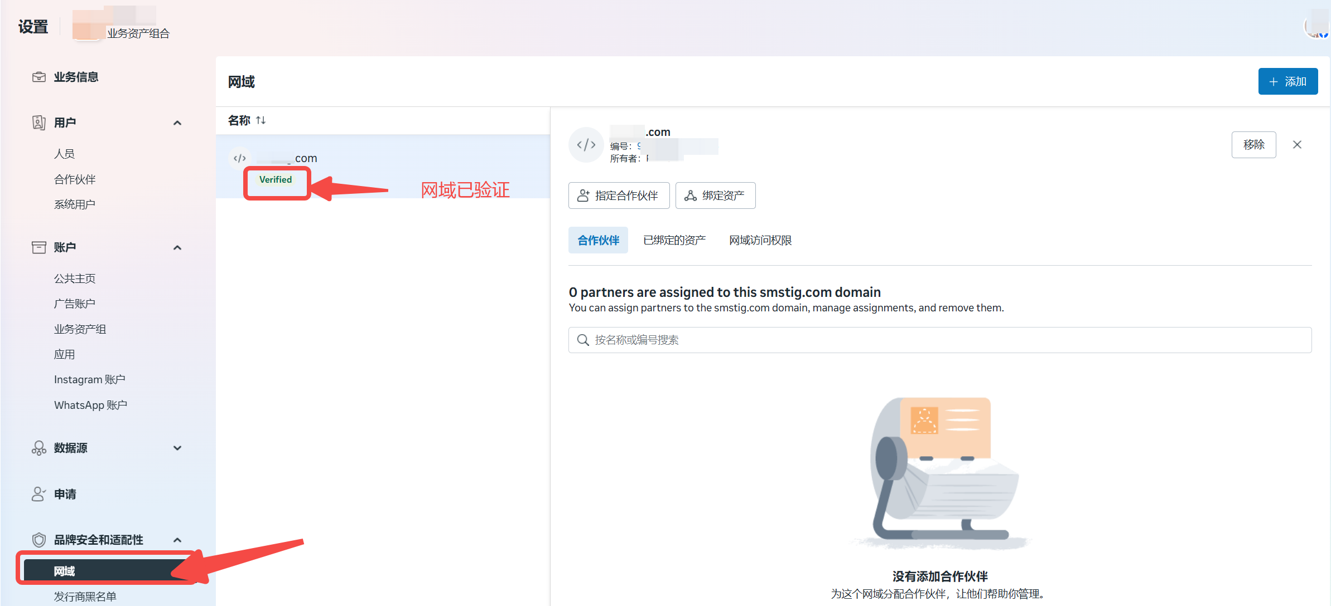
Task: Switch to 已绑定的资产 tab
Action: (674, 240)
